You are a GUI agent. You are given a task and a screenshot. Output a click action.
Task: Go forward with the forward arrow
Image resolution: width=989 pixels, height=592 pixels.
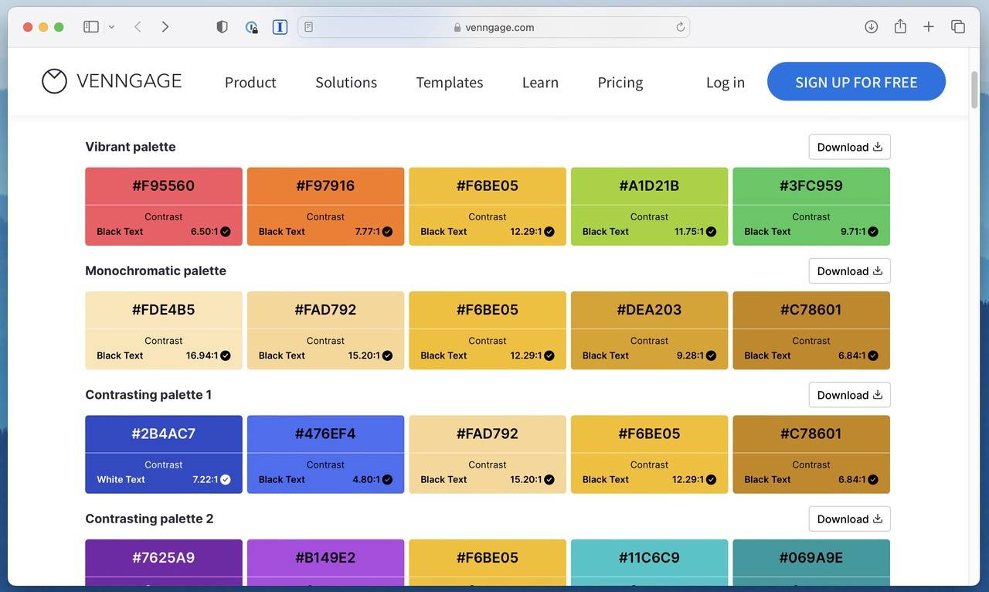[x=165, y=27]
